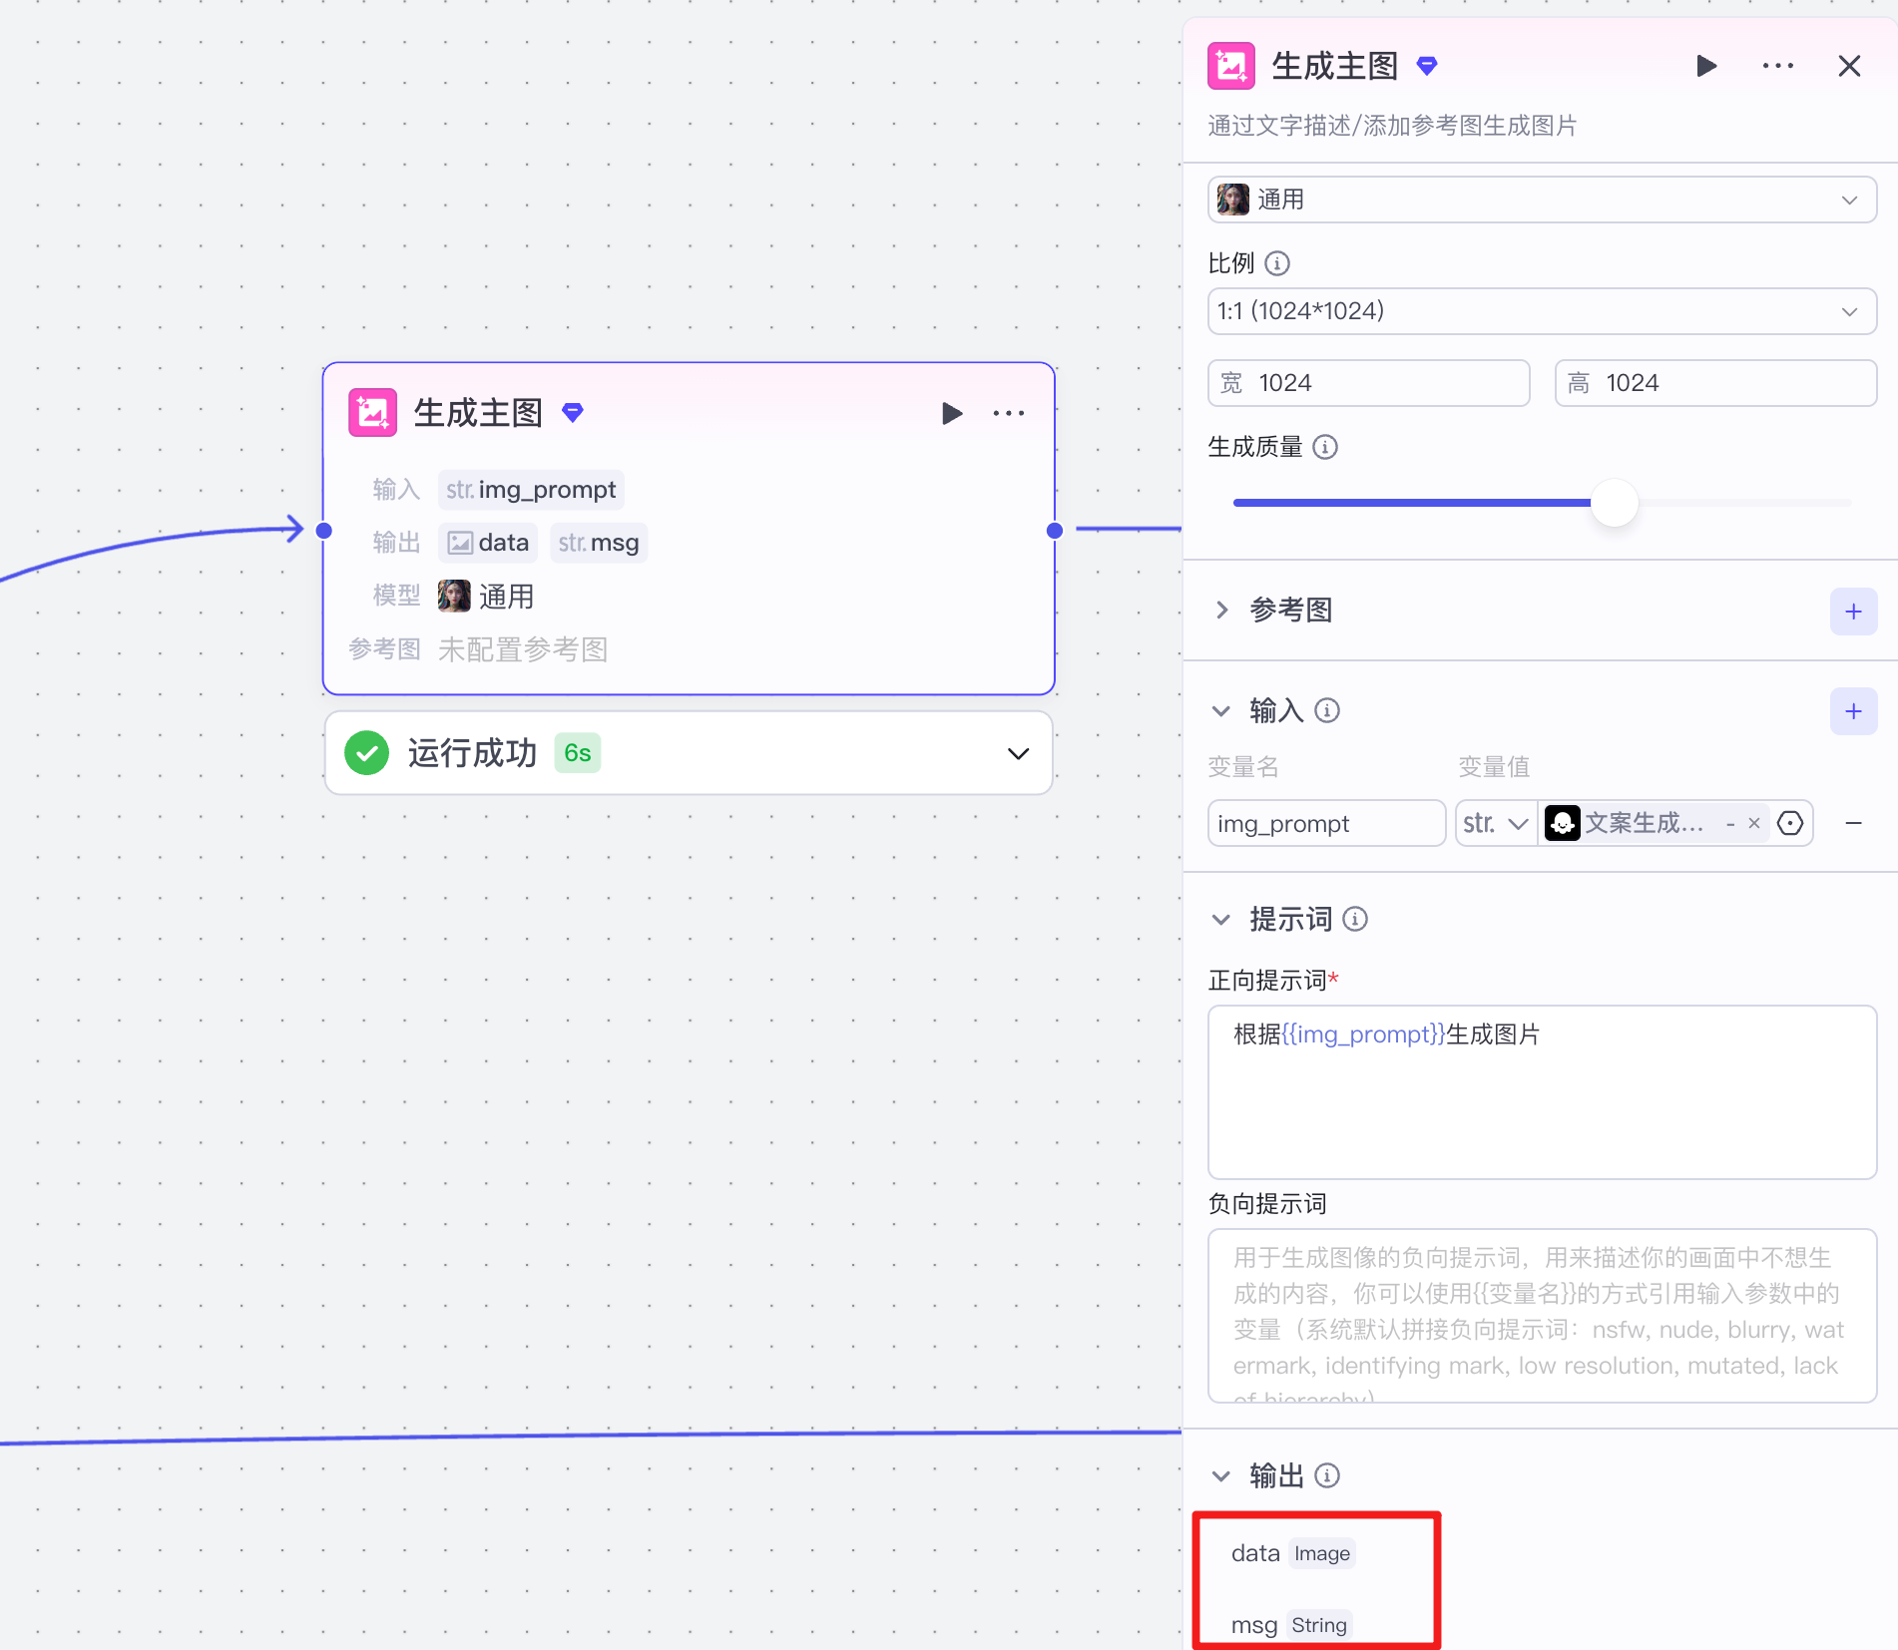The height and width of the screenshot is (1650, 1898).
Task: Click the 高 height input field
Action: 1715,383
